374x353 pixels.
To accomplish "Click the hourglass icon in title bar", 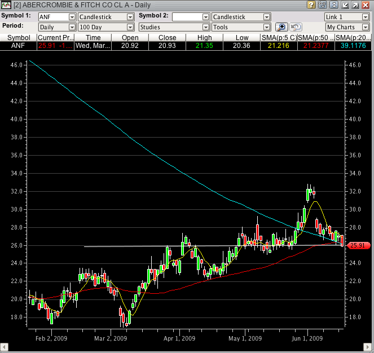I will (333, 5).
